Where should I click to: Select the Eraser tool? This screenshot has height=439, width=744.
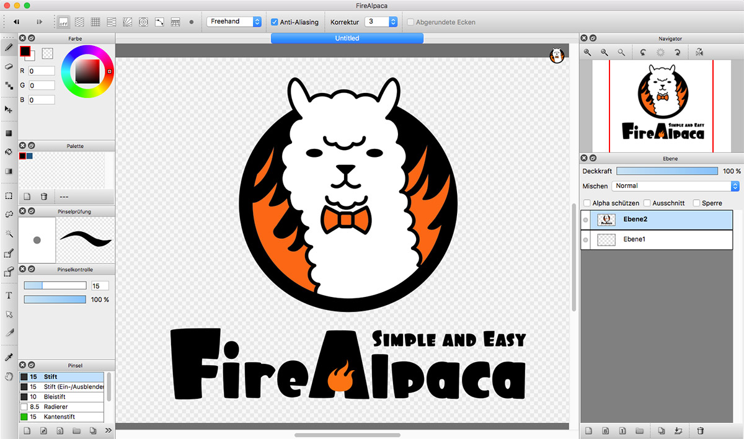[x=9, y=66]
